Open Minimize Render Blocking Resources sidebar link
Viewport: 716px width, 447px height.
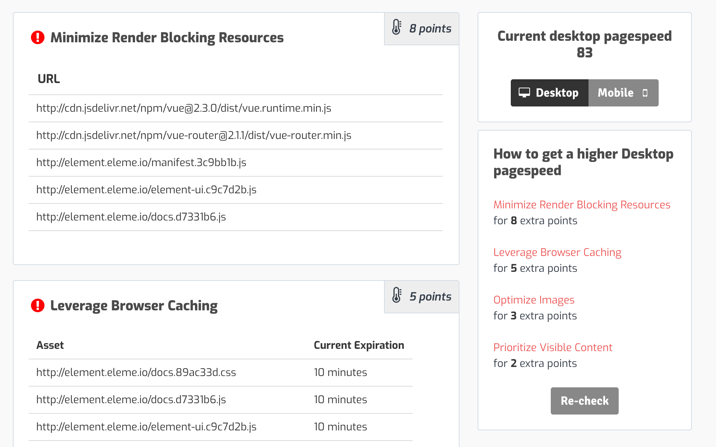tap(582, 205)
